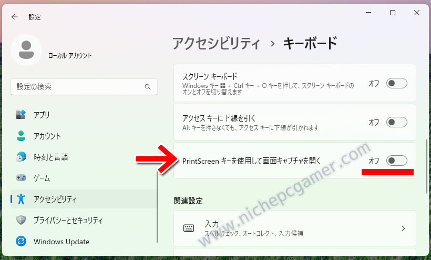Close the 設定 window

click(x=417, y=13)
